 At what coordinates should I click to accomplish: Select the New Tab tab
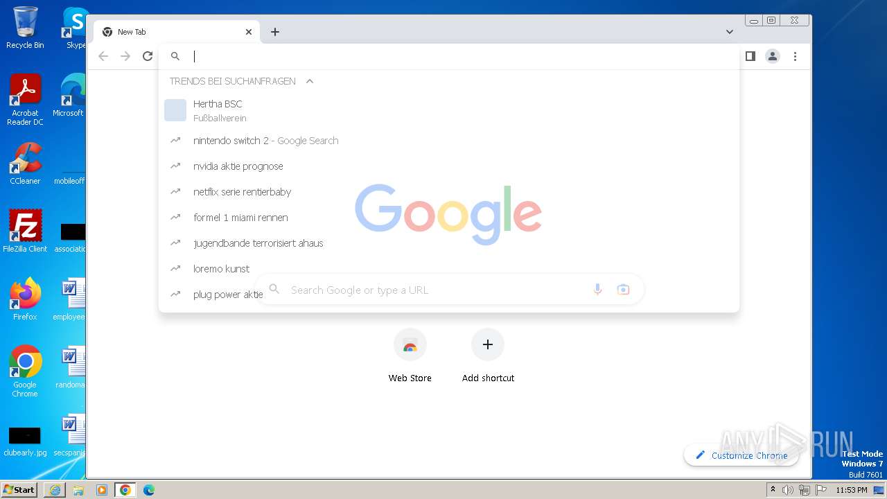(177, 32)
